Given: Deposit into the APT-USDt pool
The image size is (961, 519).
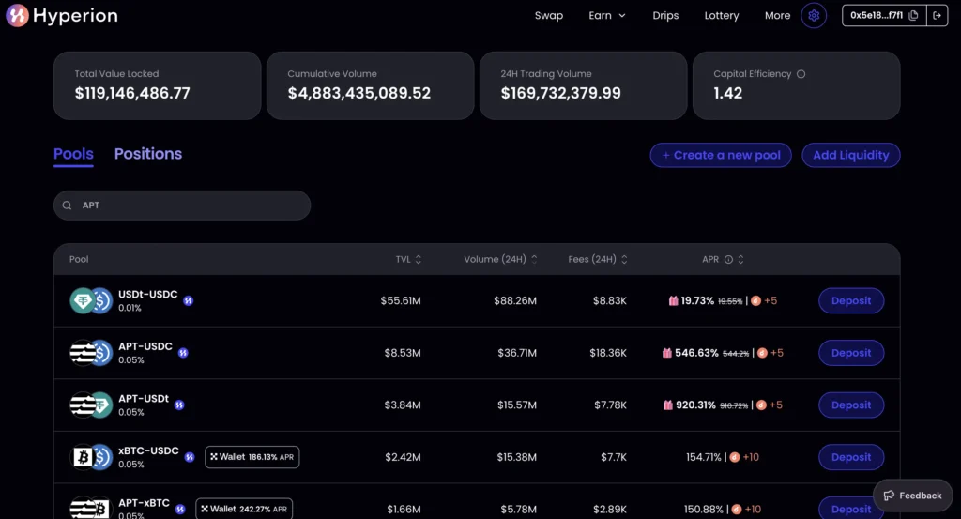Looking at the screenshot, I should (851, 405).
